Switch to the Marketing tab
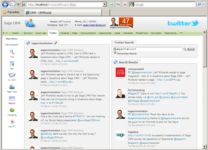The width and height of the screenshot is (208, 150). click(x=64, y=33)
